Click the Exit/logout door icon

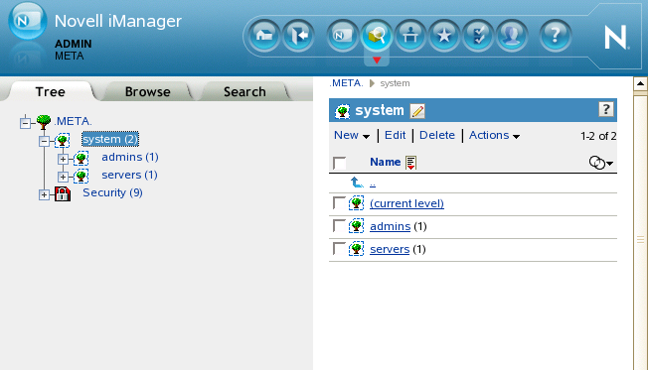pyautogui.click(x=298, y=36)
